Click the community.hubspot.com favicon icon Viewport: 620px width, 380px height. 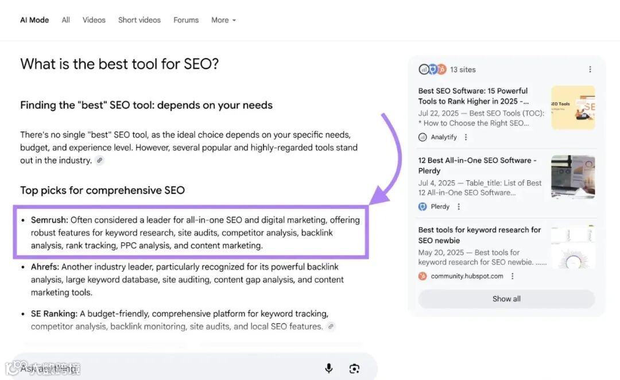point(423,276)
